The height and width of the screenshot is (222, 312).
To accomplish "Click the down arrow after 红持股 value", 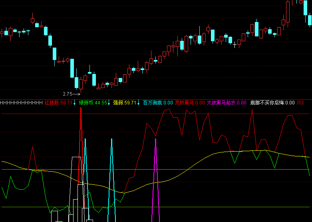I will coord(75,103).
